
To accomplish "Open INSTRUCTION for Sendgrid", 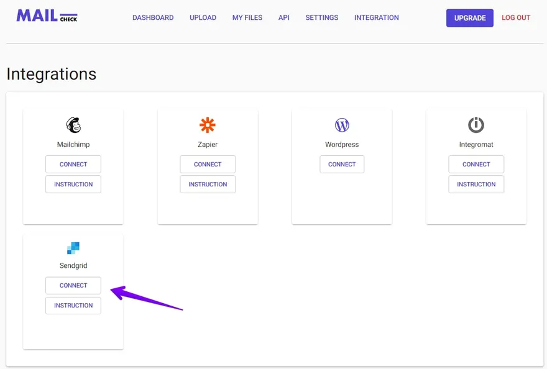I will pos(73,305).
